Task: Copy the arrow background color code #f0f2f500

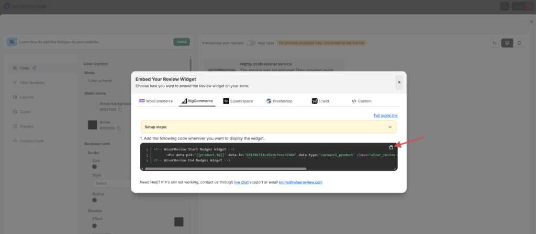Action: click(120, 110)
